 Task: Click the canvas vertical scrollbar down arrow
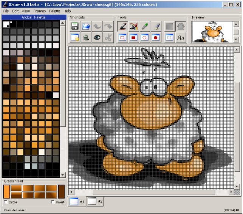click(x=237, y=186)
